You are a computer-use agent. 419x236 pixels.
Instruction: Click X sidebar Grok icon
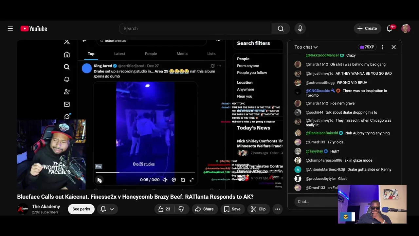click(x=67, y=116)
